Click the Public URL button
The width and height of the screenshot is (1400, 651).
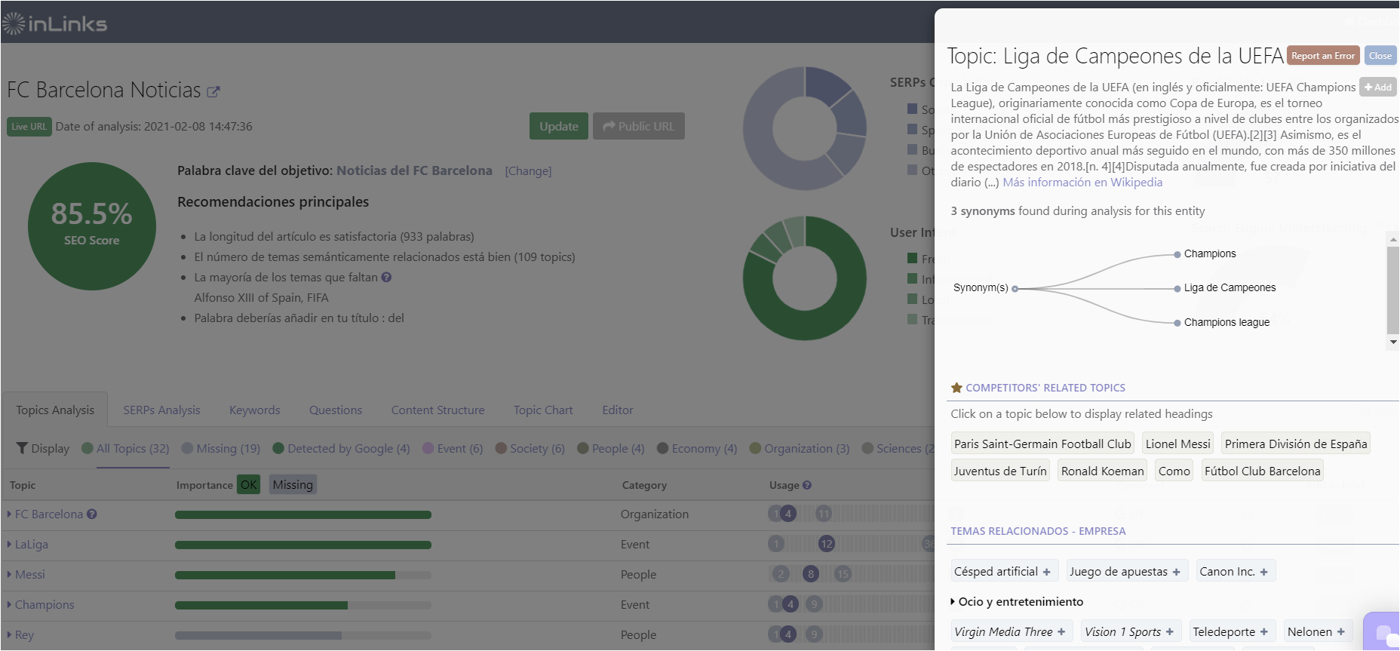click(639, 126)
